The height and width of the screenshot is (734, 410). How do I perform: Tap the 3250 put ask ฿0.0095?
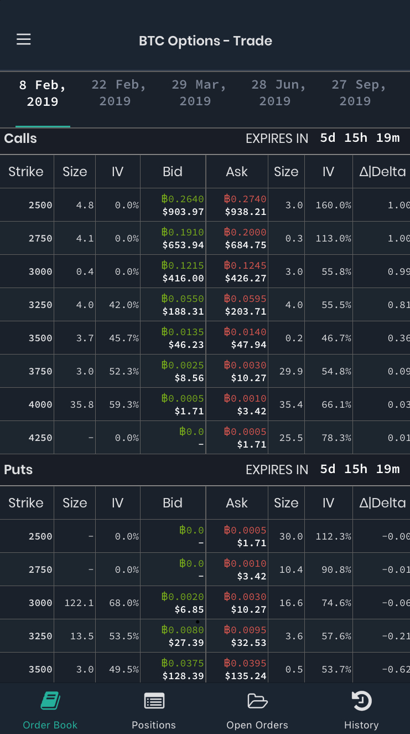[245, 630]
